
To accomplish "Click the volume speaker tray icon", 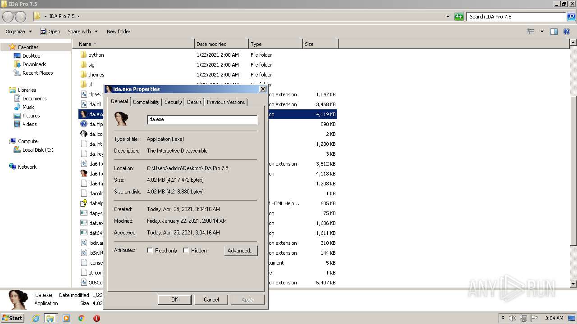I will 513,318.
